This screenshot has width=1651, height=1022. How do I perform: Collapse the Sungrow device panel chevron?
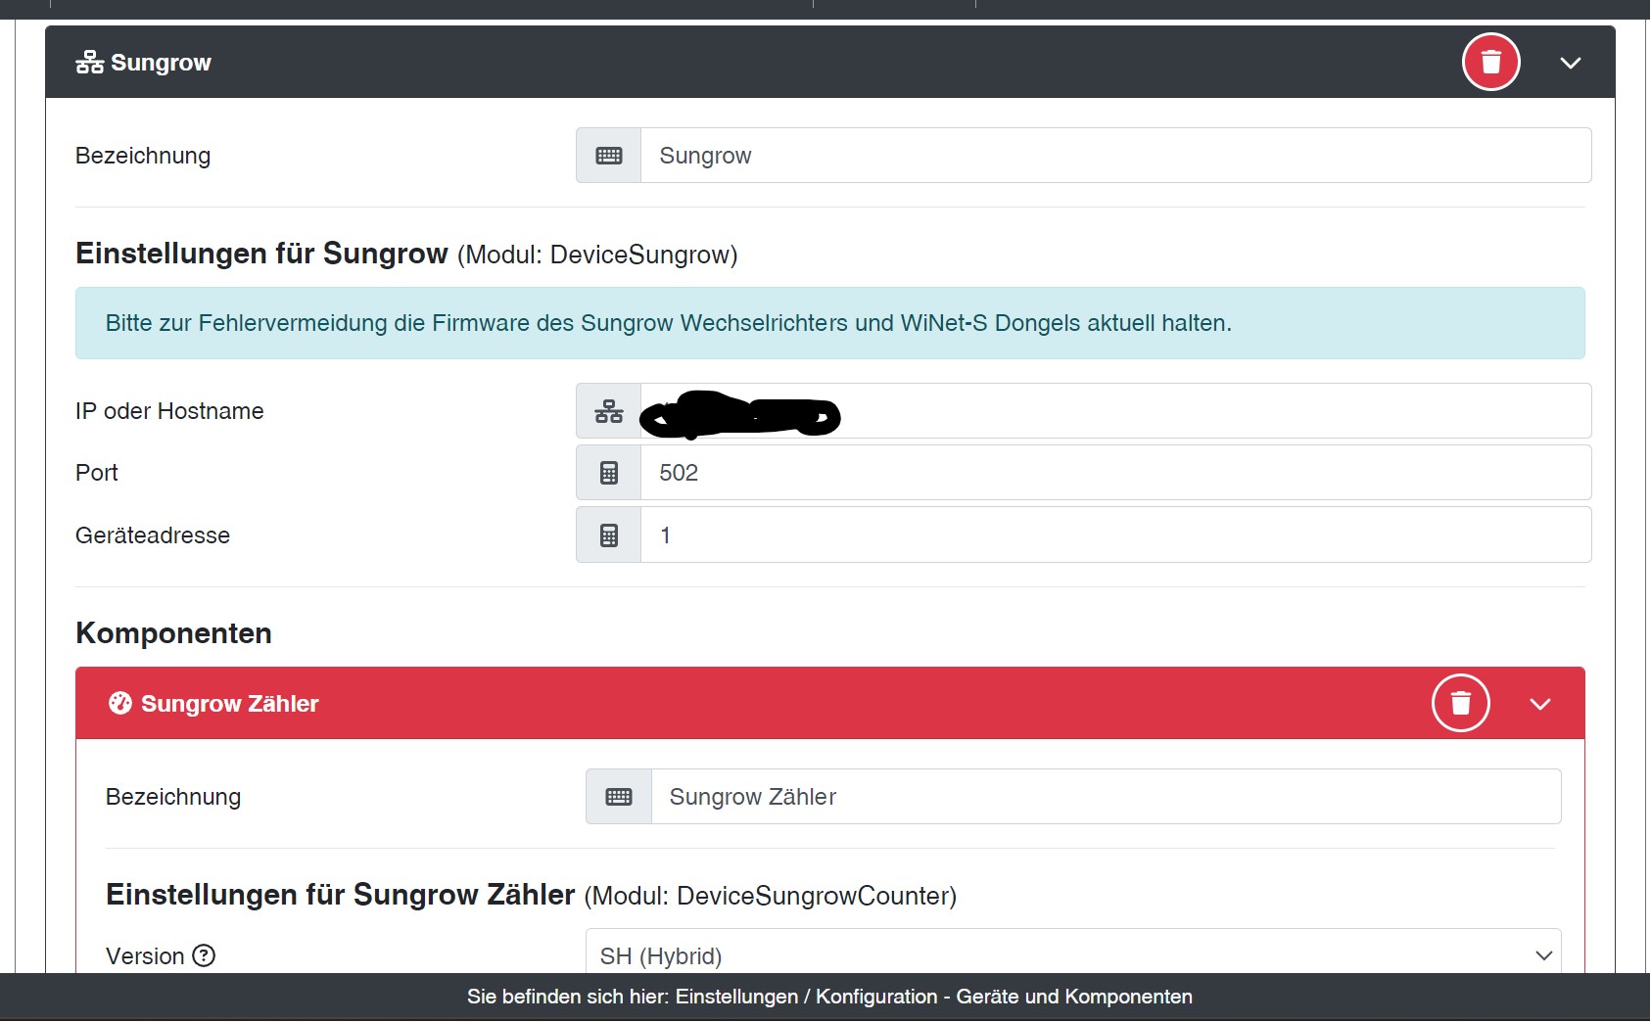coord(1571,63)
